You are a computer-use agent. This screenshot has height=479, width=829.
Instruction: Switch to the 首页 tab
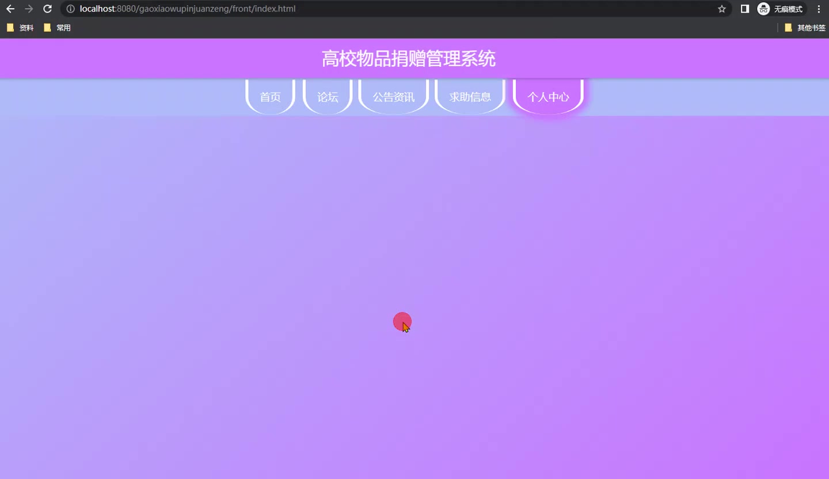(270, 97)
